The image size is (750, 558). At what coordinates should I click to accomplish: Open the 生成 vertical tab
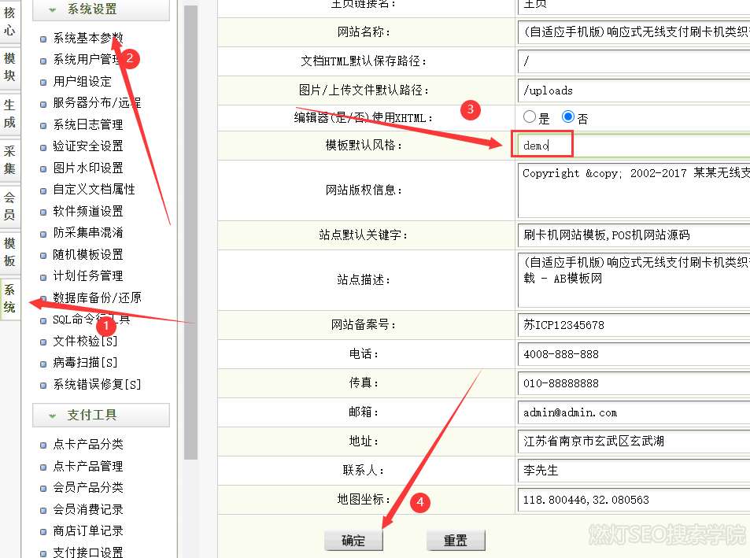pos(9,114)
